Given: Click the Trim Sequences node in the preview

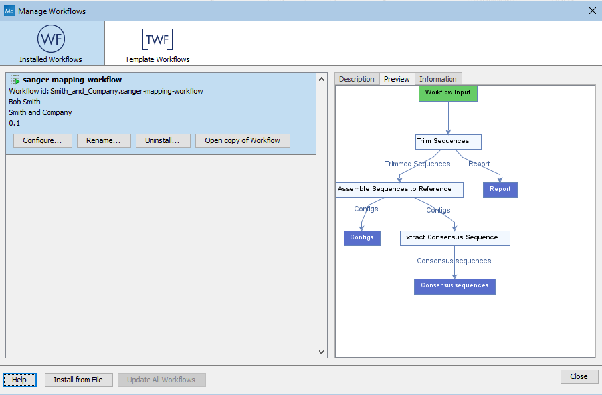Looking at the screenshot, I should pos(448,141).
